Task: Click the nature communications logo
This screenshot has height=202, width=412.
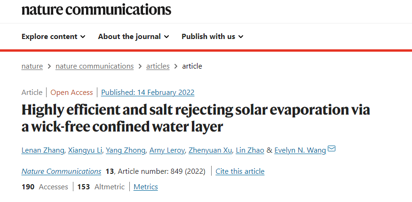Action: (x=96, y=9)
